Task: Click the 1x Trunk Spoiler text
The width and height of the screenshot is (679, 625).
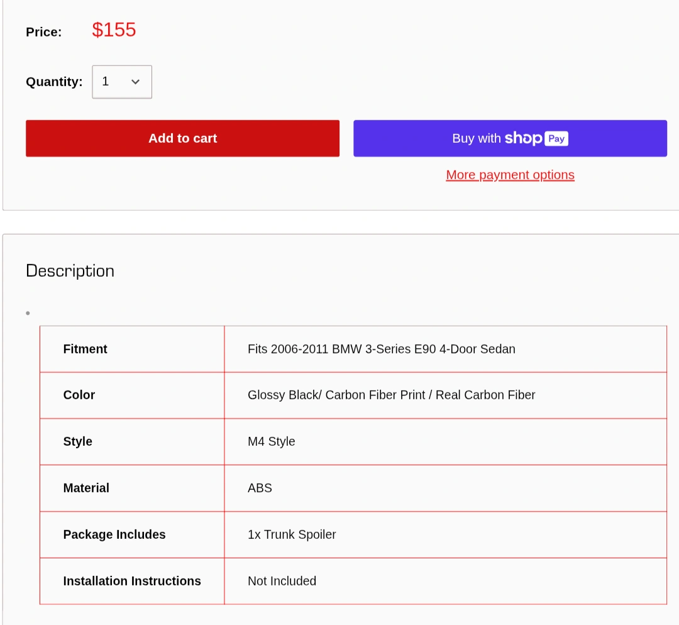Action: [292, 534]
